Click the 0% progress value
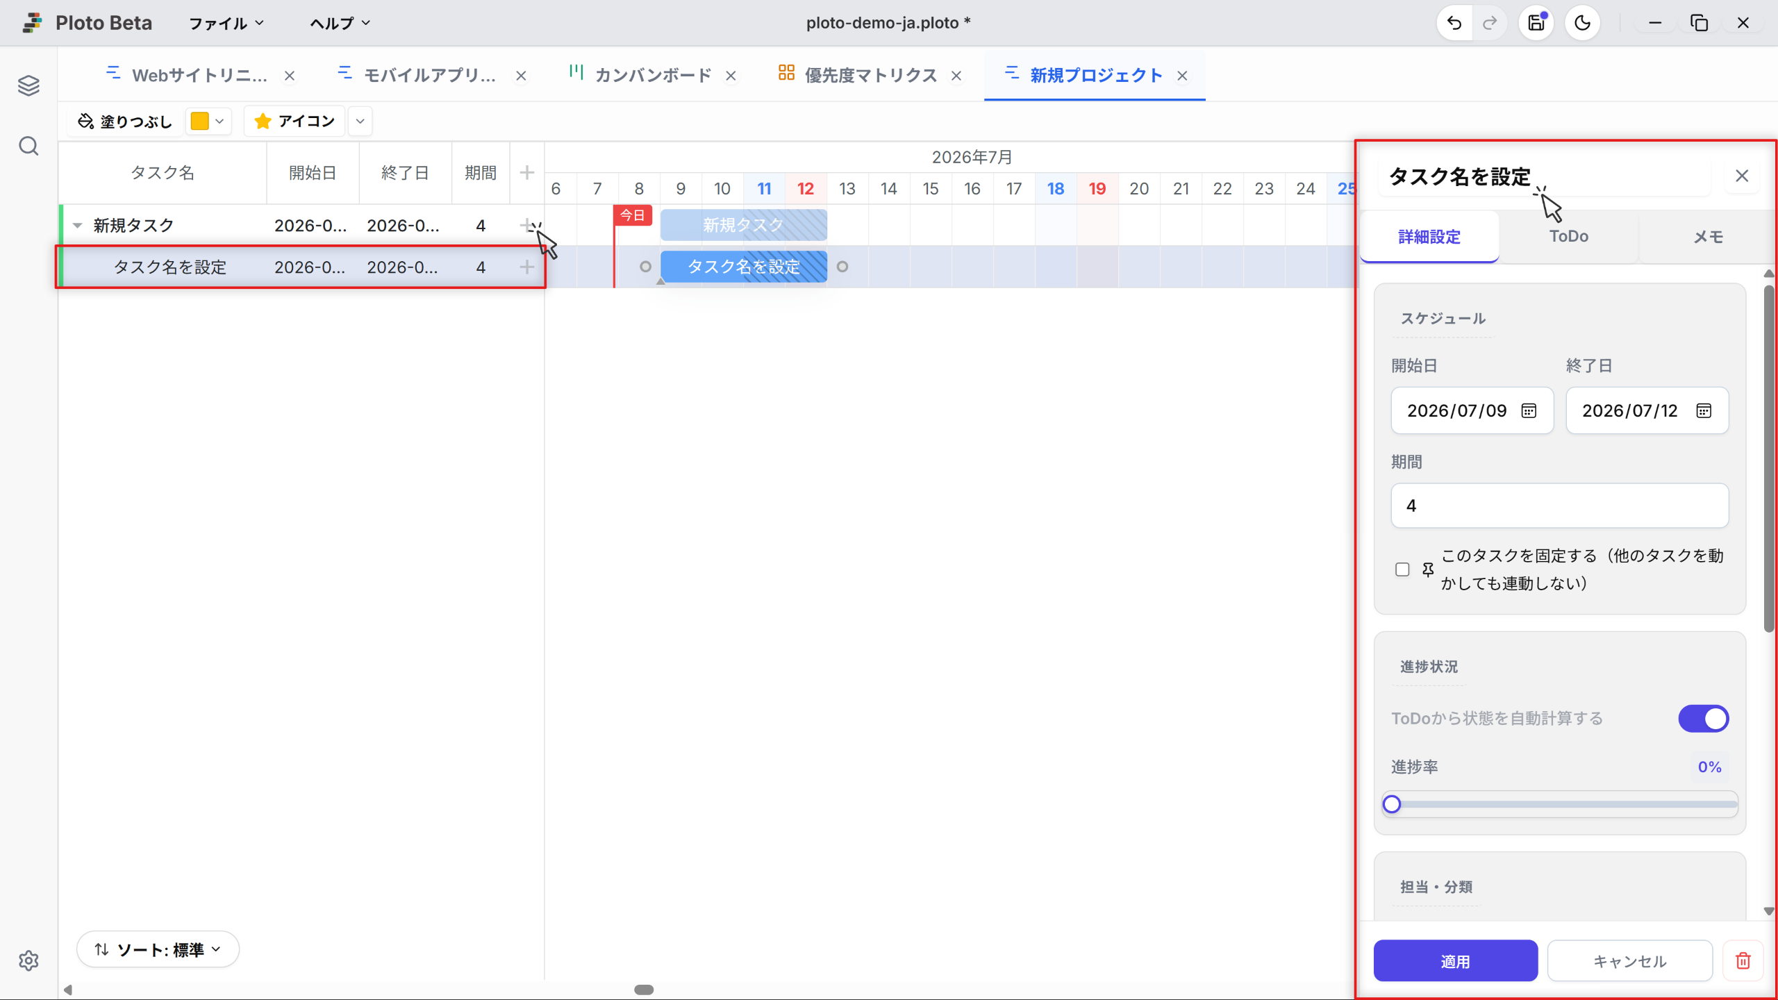 (1709, 767)
